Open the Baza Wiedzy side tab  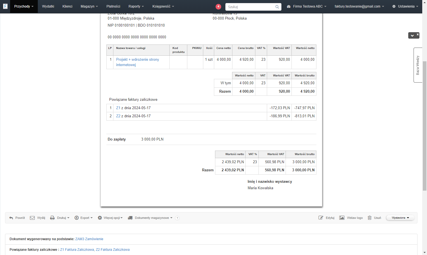[x=418, y=65]
